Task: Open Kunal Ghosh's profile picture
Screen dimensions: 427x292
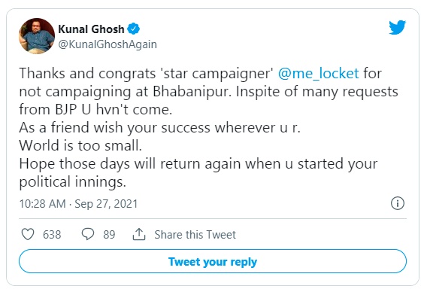Action: (x=37, y=36)
